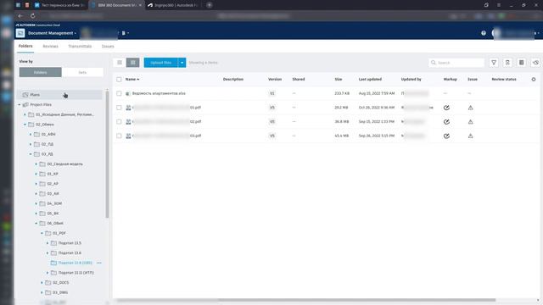Click the Upload files button

[161, 63]
